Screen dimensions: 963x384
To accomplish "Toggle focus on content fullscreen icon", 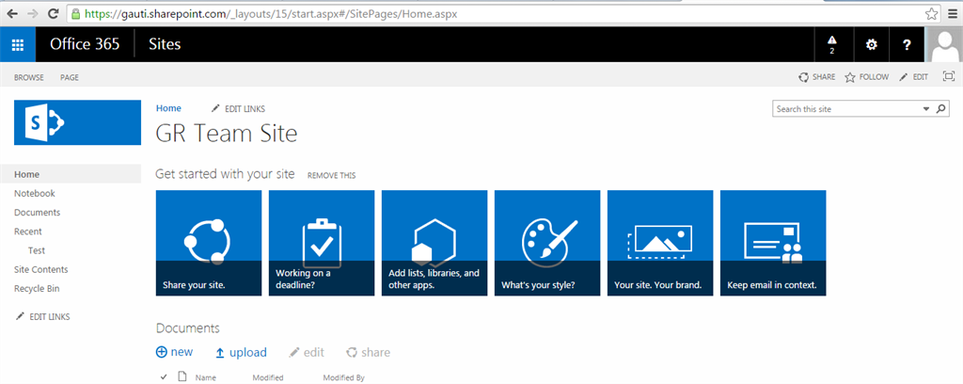I will pos(948,77).
